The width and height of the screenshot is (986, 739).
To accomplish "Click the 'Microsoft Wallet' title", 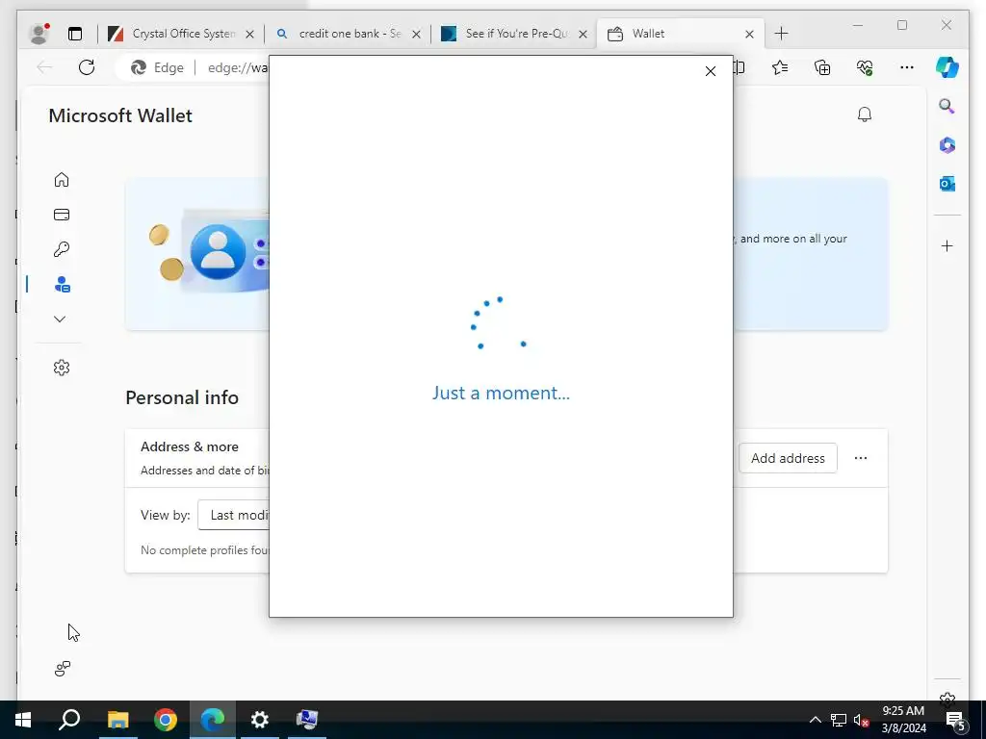I will (x=120, y=115).
